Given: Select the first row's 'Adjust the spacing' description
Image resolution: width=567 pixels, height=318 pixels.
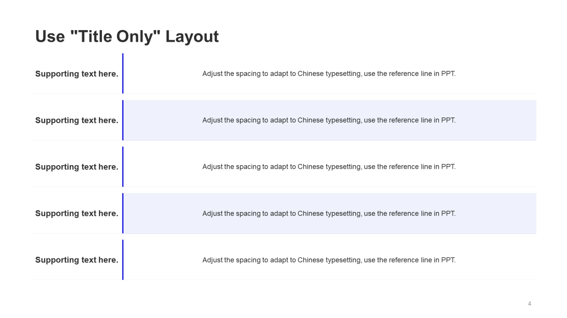Looking at the screenshot, I should pyautogui.click(x=329, y=74).
